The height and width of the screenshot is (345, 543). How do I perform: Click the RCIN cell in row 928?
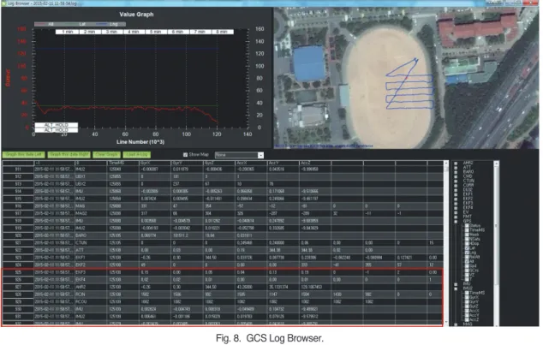91,294
